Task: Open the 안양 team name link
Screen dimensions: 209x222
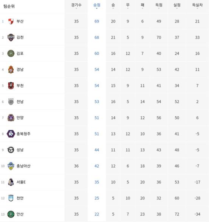Action: point(20,118)
